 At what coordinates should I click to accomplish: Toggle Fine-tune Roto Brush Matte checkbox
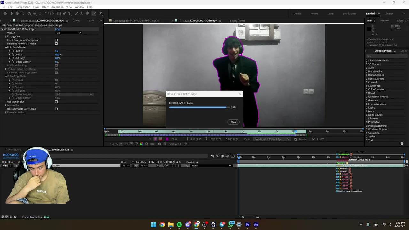pyautogui.click(x=56, y=43)
